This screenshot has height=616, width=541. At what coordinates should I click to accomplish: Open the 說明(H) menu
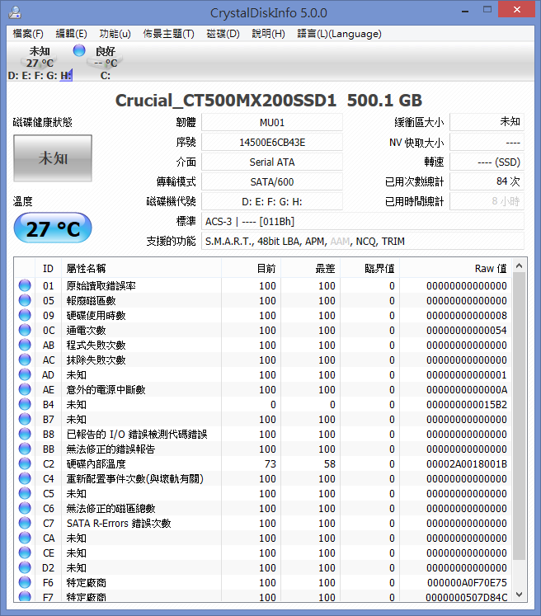(x=268, y=34)
